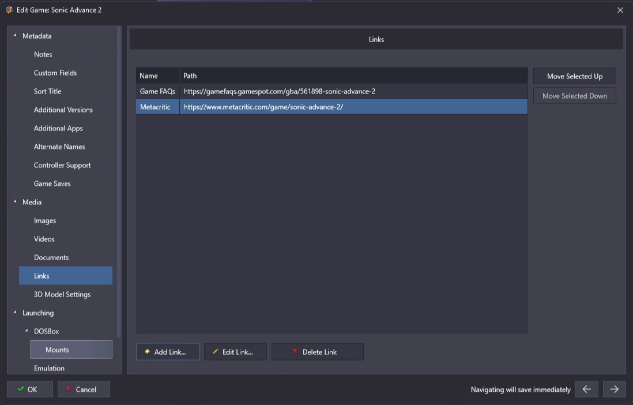Open the Notes page
The width and height of the screenshot is (633, 405).
tap(43, 55)
